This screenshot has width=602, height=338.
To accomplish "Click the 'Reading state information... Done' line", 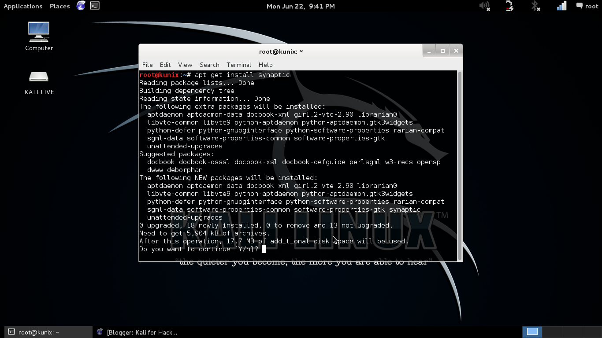I will tap(204, 99).
